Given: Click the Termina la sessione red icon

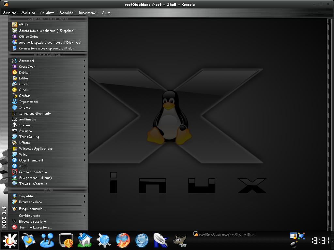Looking at the screenshot, I should [x=14, y=227].
